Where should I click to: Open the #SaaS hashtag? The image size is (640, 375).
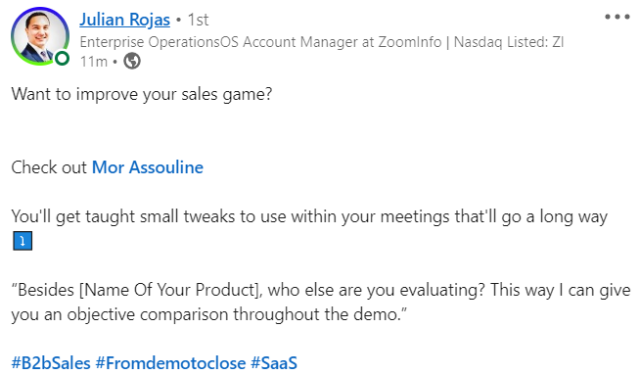point(274,362)
